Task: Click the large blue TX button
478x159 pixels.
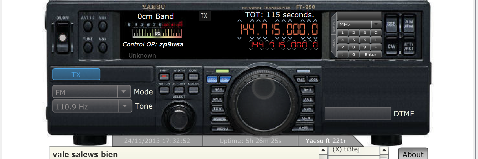Action: click(76, 75)
